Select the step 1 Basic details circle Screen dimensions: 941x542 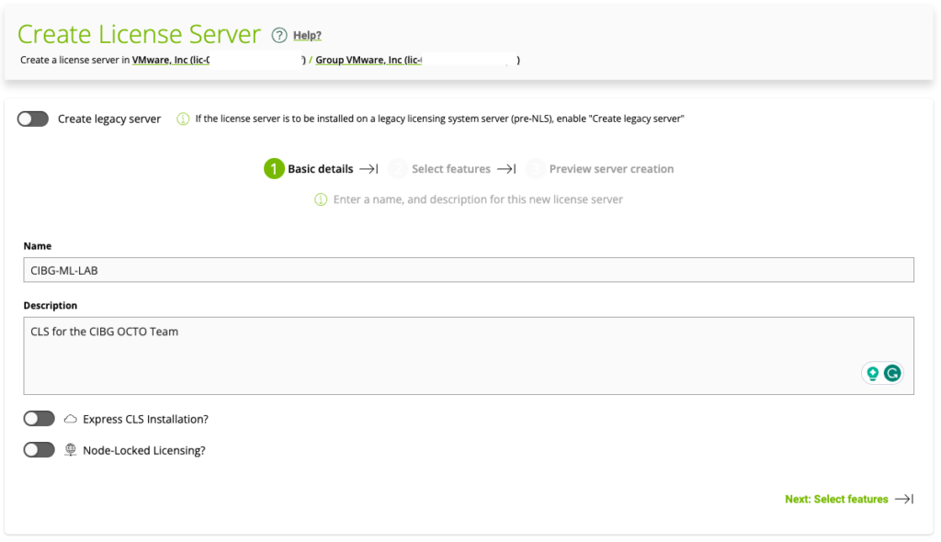coord(273,169)
